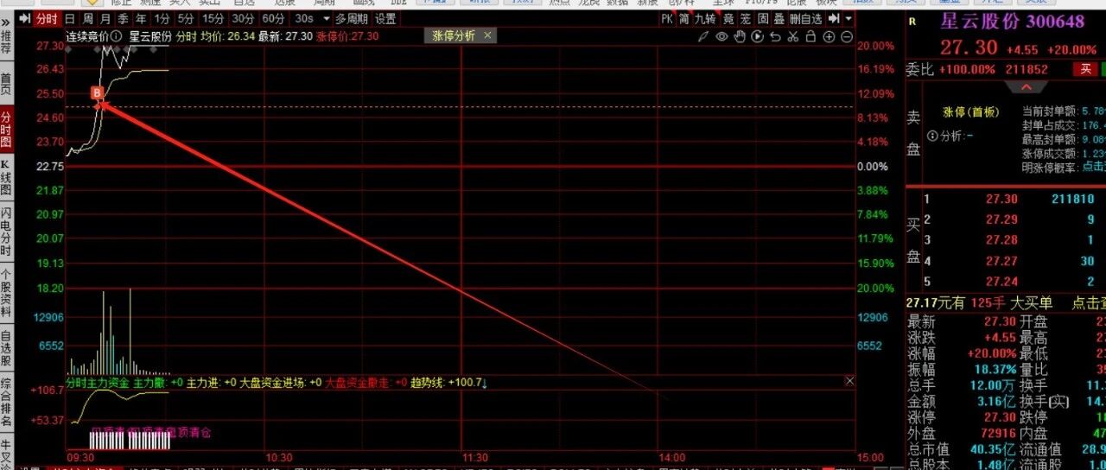Open the 自选股 sidebar item

(6, 348)
